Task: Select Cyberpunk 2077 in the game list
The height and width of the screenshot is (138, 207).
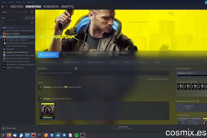Action: click(x=17, y=37)
